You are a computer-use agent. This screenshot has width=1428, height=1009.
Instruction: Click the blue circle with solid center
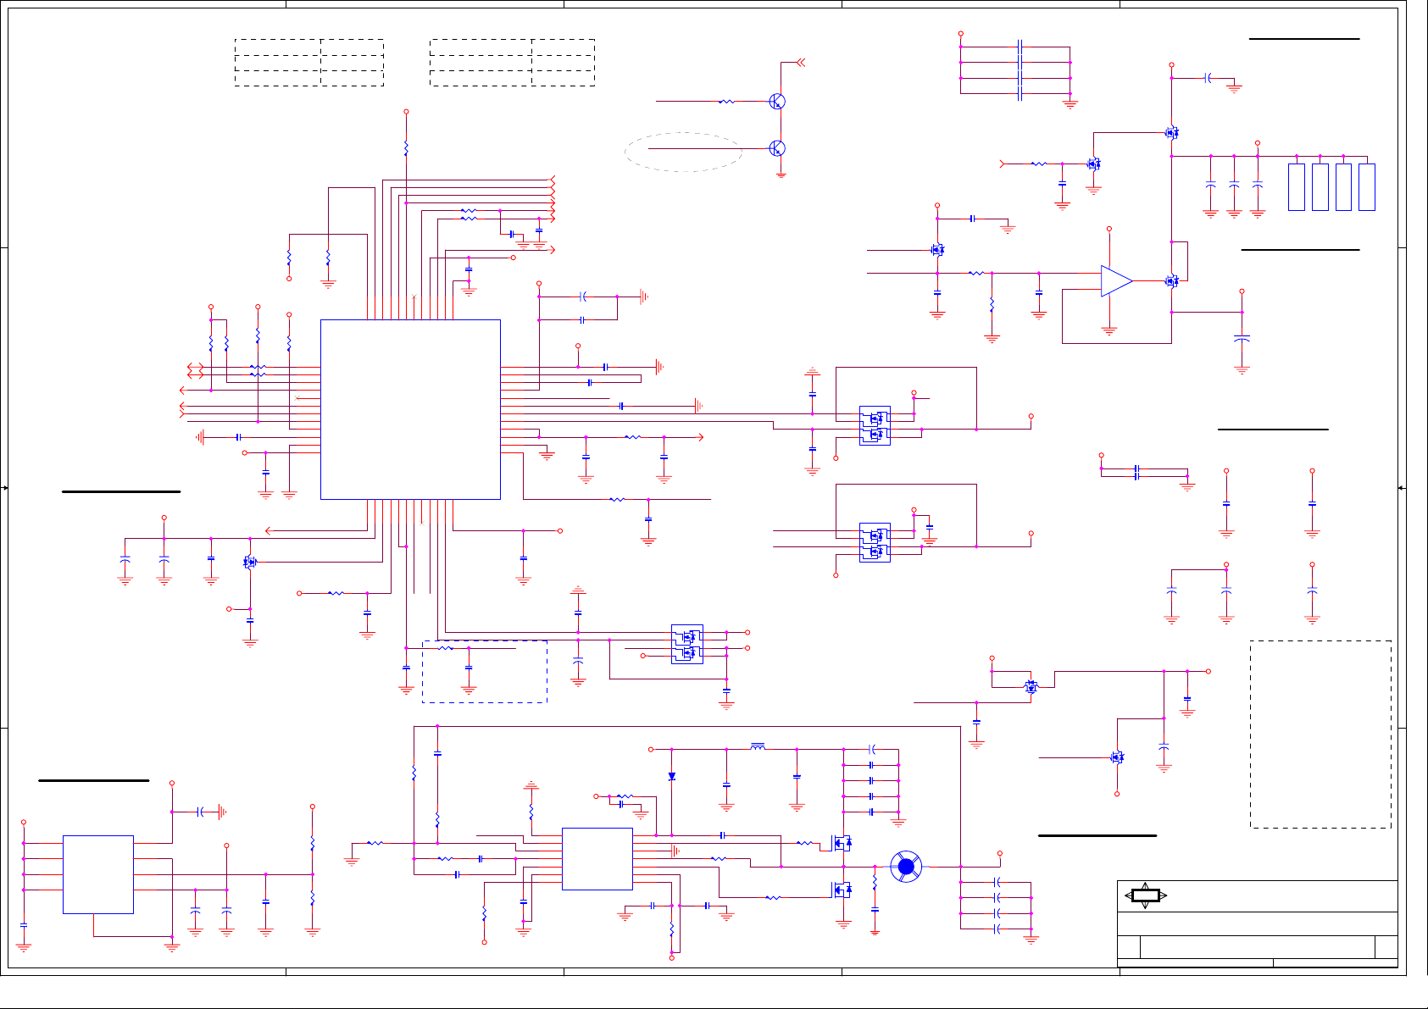(x=906, y=867)
